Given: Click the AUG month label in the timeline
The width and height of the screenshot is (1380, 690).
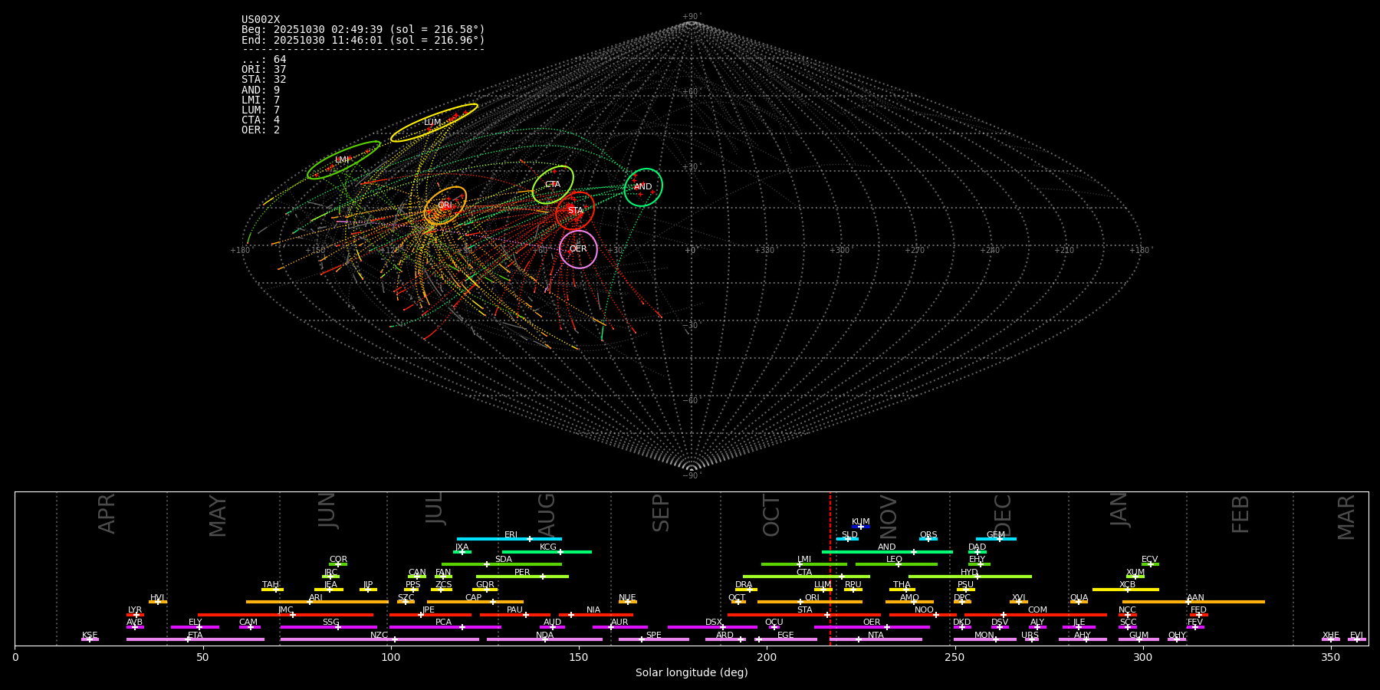Looking at the screenshot, I should pyautogui.click(x=547, y=515).
